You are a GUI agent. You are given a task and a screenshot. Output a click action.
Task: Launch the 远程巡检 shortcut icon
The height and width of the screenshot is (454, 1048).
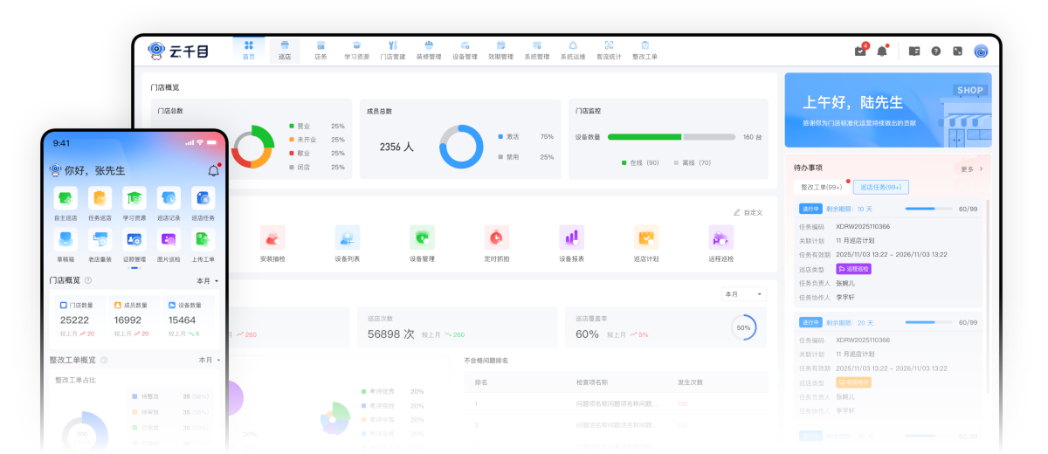pyautogui.click(x=720, y=237)
